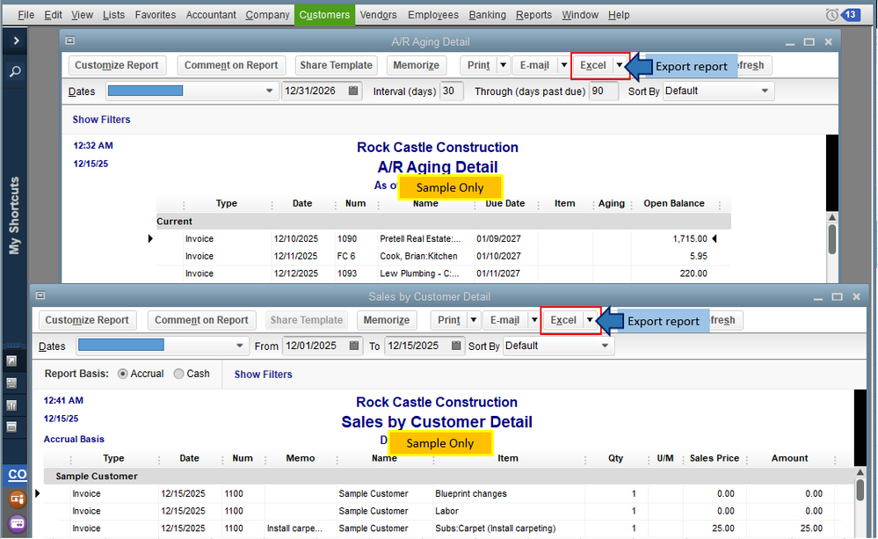Open the reminders alarm clock icon

point(831,15)
